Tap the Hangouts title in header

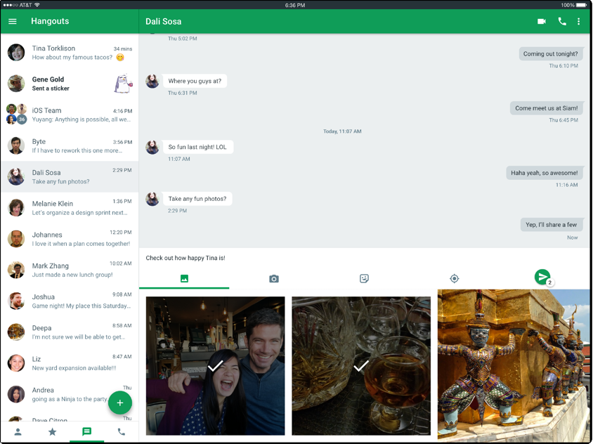(50, 21)
